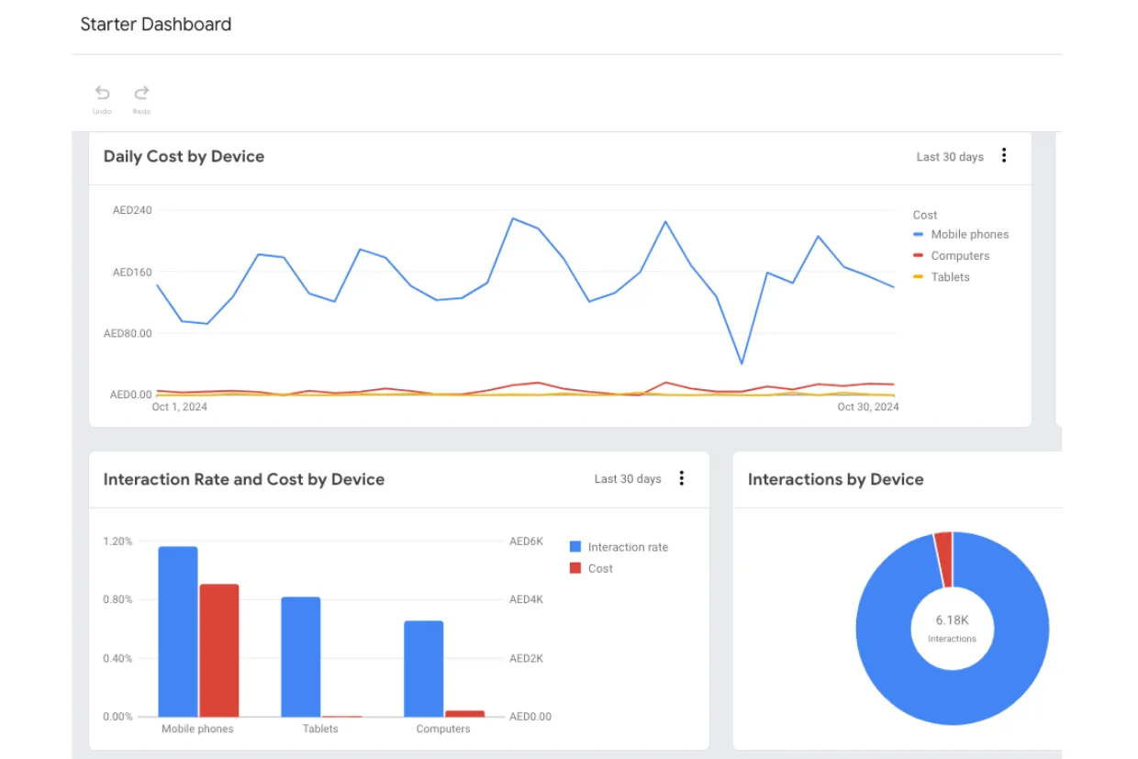The width and height of the screenshot is (1138, 759).
Task: Click the AED4K axis label
Action: pos(527,600)
